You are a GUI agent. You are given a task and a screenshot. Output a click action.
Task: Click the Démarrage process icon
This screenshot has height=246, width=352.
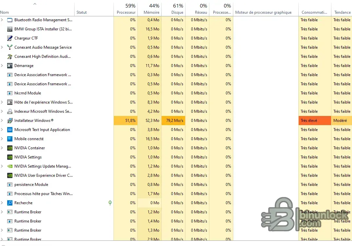click(10, 66)
